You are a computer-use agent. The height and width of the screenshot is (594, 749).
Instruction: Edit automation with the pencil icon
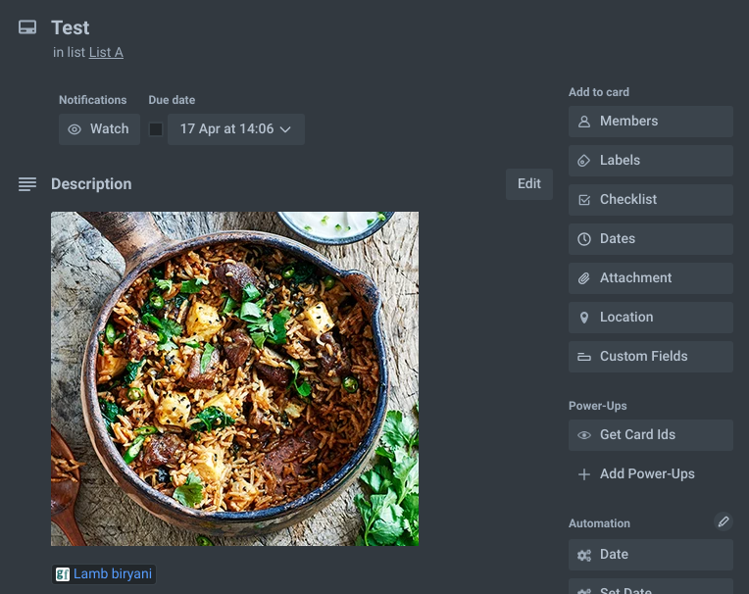click(724, 520)
